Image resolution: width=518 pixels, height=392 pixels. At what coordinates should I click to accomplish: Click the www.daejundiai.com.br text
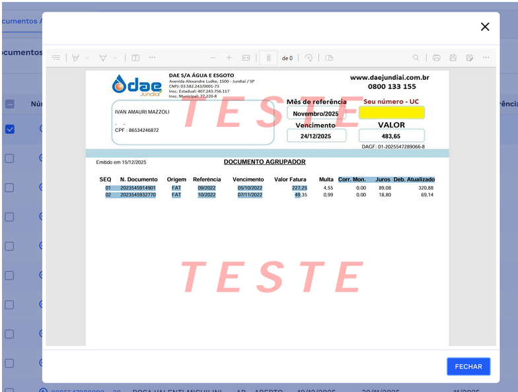click(x=390, y=78)
